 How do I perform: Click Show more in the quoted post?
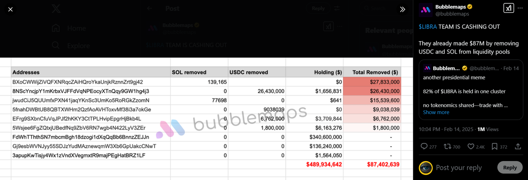(x=436, y=112)
